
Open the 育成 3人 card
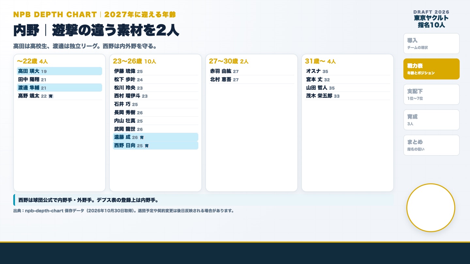point(431,120)
